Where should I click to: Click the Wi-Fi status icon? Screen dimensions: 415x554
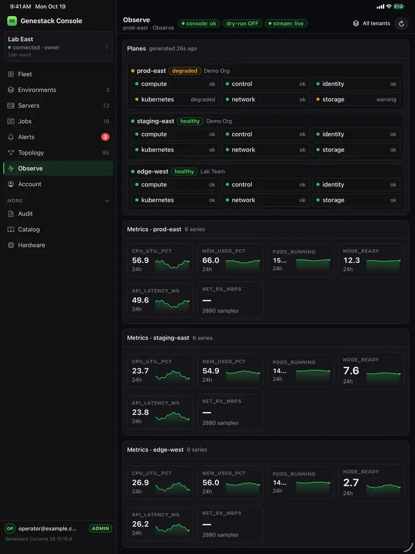point(389,7)
